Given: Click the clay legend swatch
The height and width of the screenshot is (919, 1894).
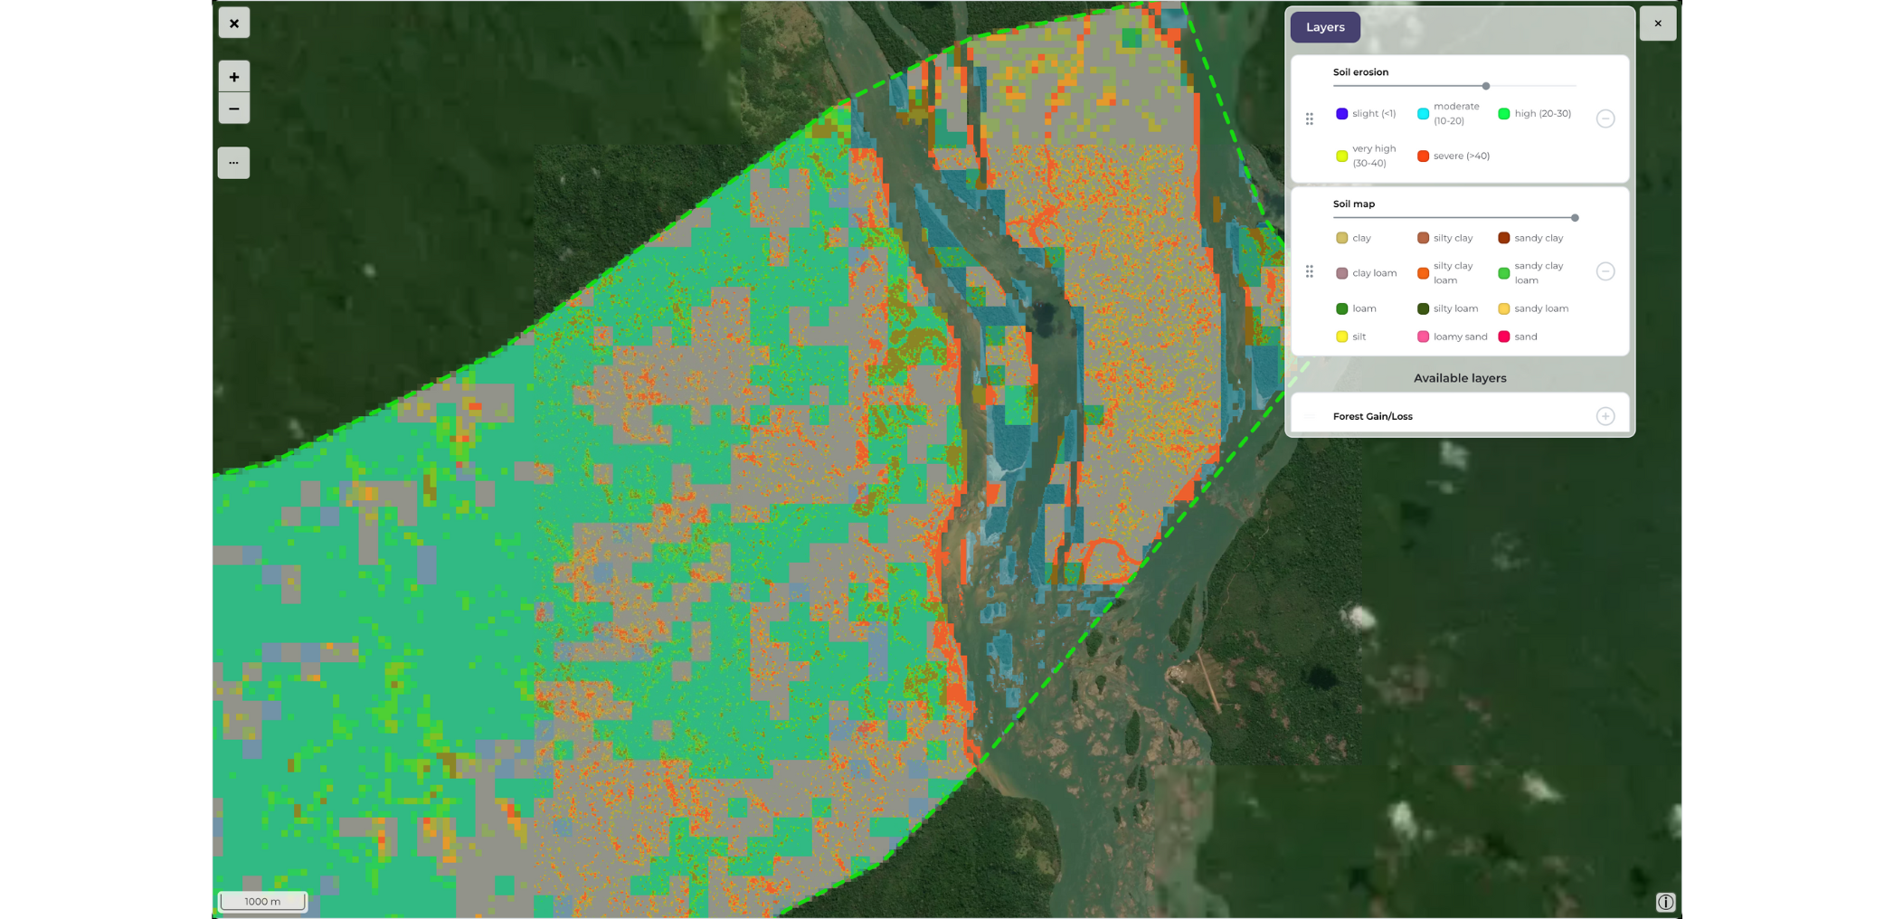Looking at the screenshot, I should pos(1342,238).
